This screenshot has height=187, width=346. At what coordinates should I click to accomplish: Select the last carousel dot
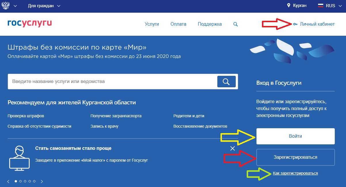34,181
